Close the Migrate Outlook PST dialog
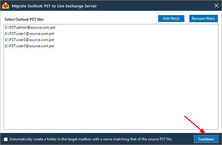 [x=216, y=6]
